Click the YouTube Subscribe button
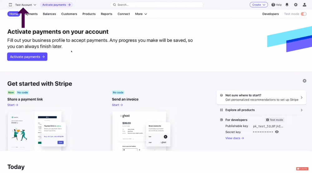312x173 pixels. click(302, 169)
